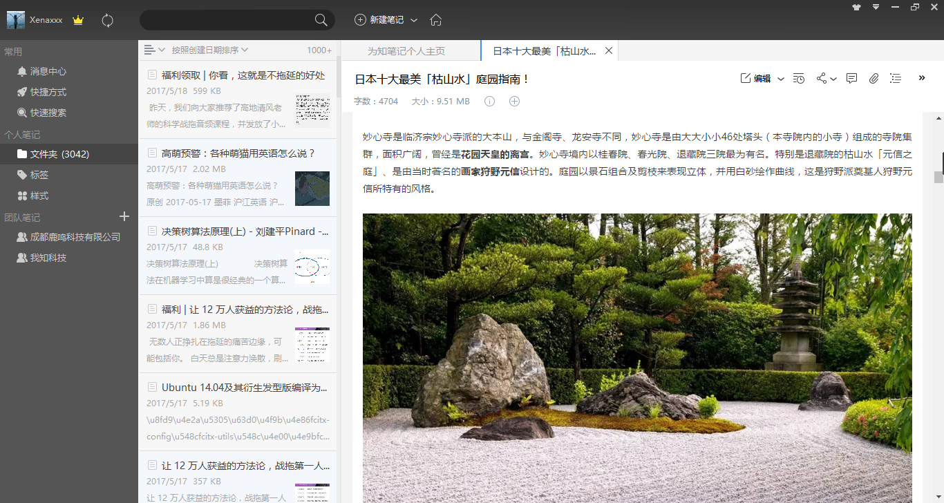
Task: Open note 决策树算法原理(上)
Action: (238, 256)
